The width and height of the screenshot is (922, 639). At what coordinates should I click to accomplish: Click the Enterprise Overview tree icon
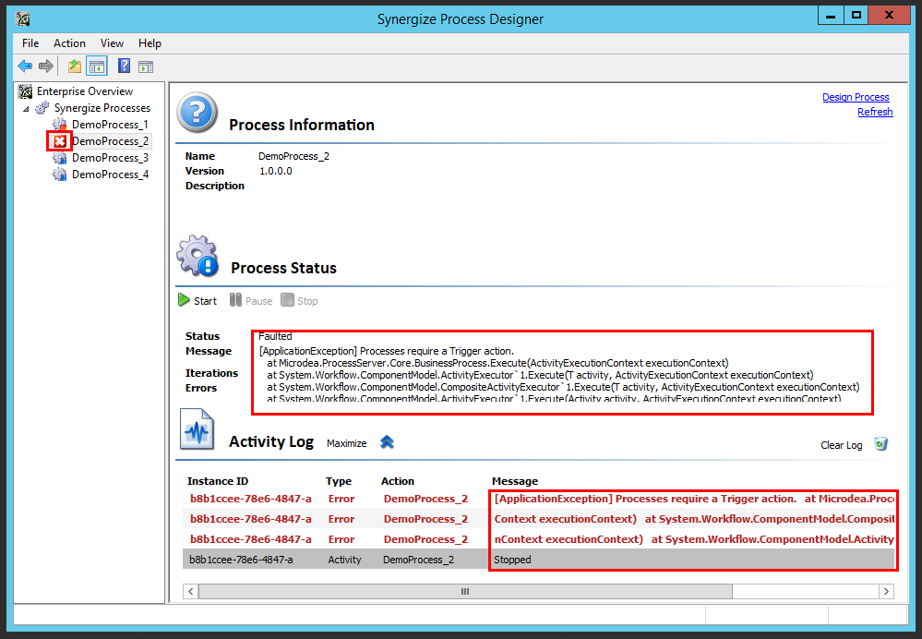click(x=25, y=91)
